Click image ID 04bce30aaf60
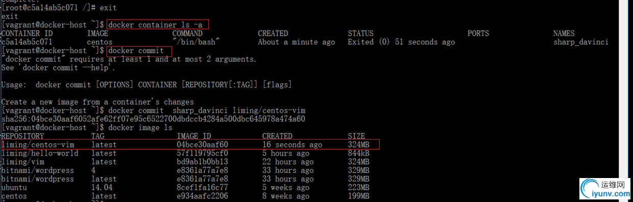The image size is (633, 202). pyautogui.click(x=202, y=145)
